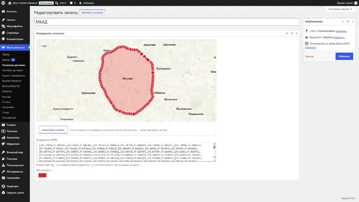This screenshot has width=359, height=202.
Task: Open the Добавить (add new) admin bar menu
Action: [x=86, y=3]
